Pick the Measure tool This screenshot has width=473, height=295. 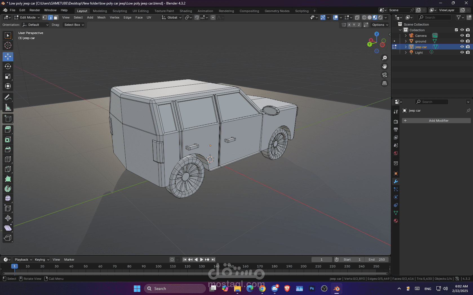tap(8, 107)
